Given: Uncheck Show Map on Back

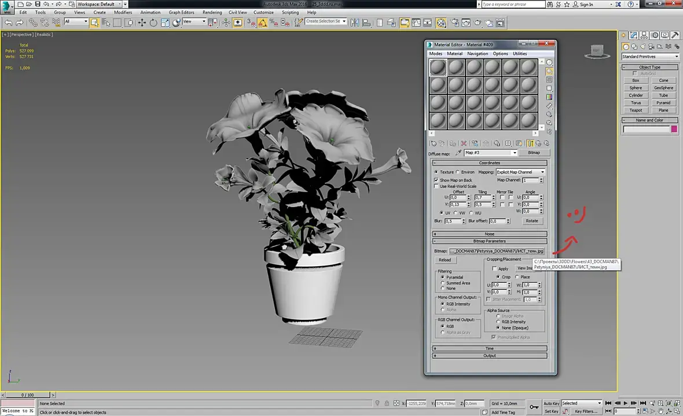Looking at the screenshot, I should (x=436, y=180).
